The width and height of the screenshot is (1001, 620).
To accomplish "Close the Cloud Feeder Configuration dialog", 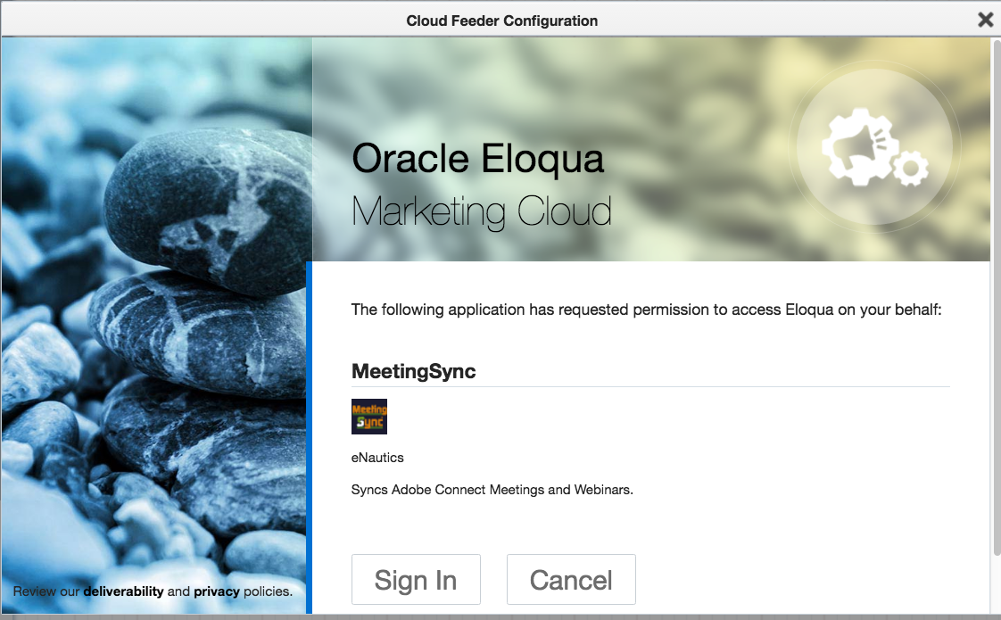I will pyautogui.click(x=985, y=20).
